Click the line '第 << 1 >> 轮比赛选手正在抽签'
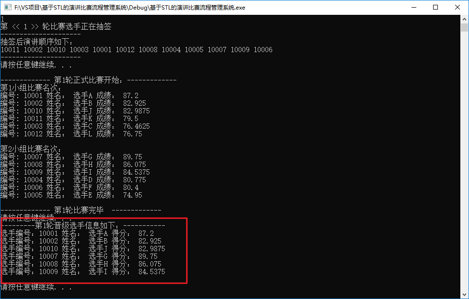469x299 pixels. 56,27
